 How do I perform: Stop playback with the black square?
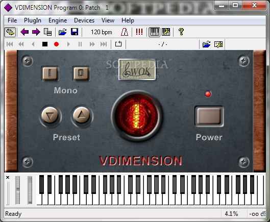(45, 44)
